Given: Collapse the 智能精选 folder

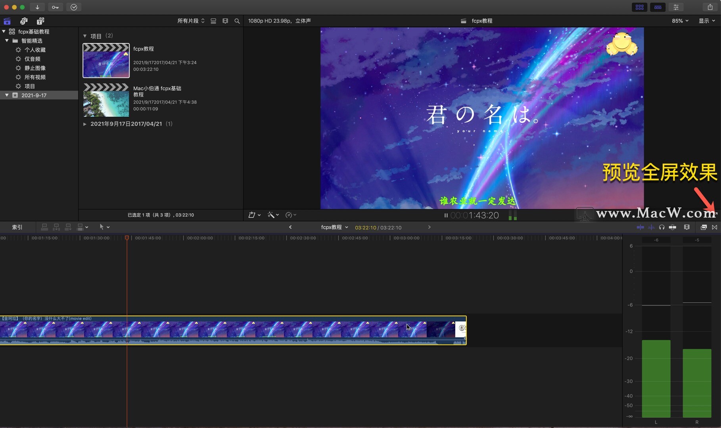Looking at the screenshot, I should tap(7, 40).
